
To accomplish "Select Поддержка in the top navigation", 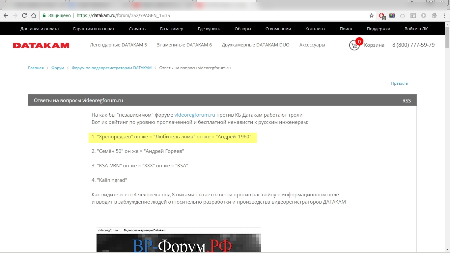I will click(x=378, y=29).
